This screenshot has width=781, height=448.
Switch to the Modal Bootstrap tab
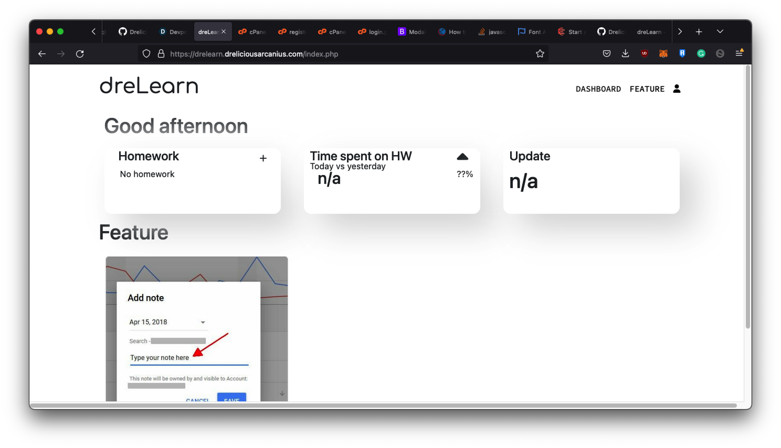click(411, 32)
